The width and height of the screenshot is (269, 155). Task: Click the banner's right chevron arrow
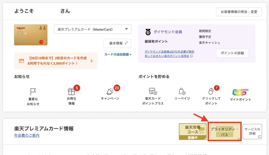tap(92, 61)
